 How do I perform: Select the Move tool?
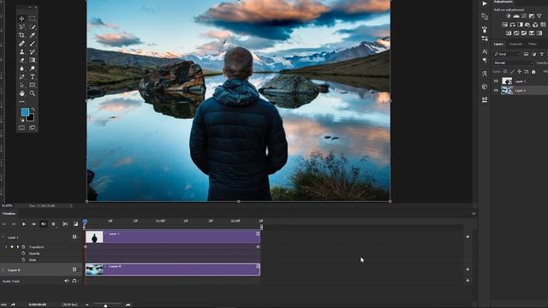pos(21,19)
